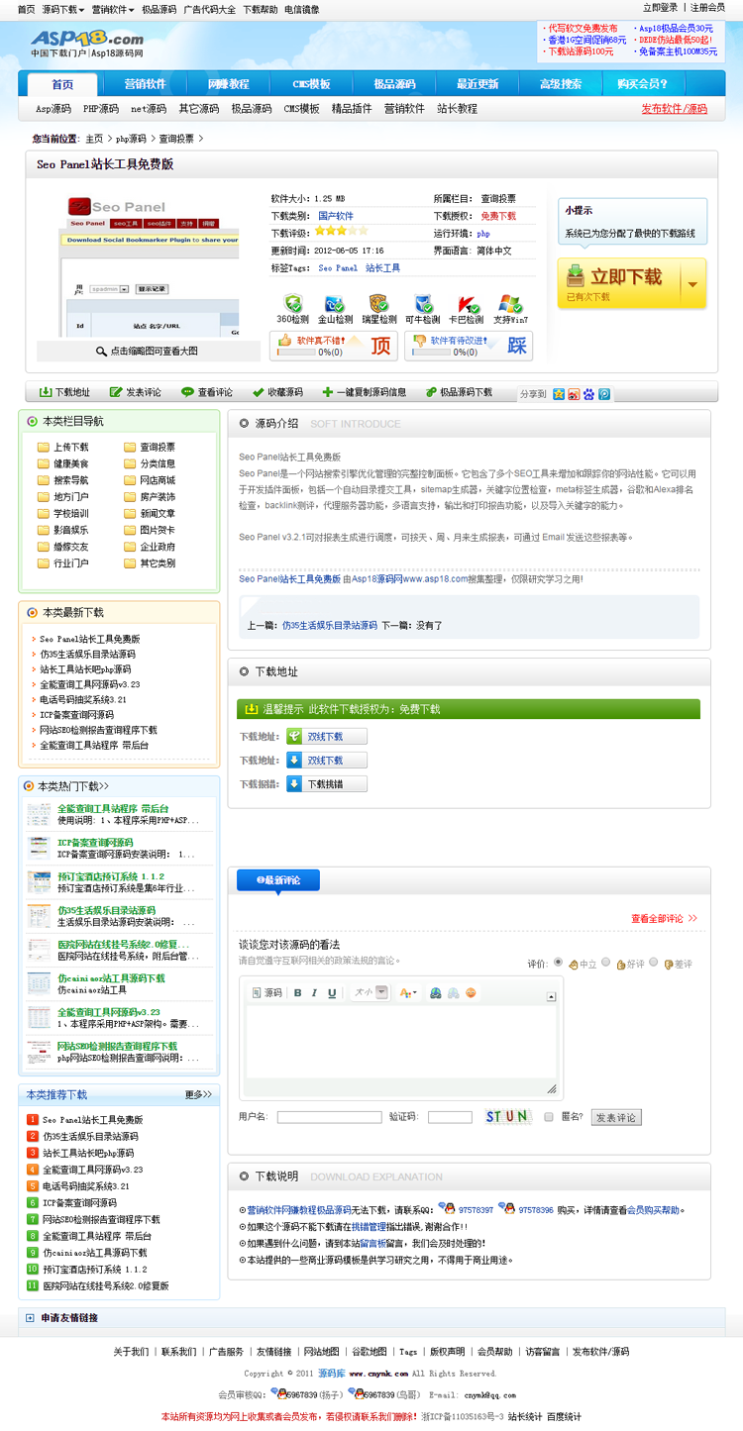Click the 金山检测 icon
Viewport: 743px width, 1431px height.
pyautogui.click(x=335, y=303)
